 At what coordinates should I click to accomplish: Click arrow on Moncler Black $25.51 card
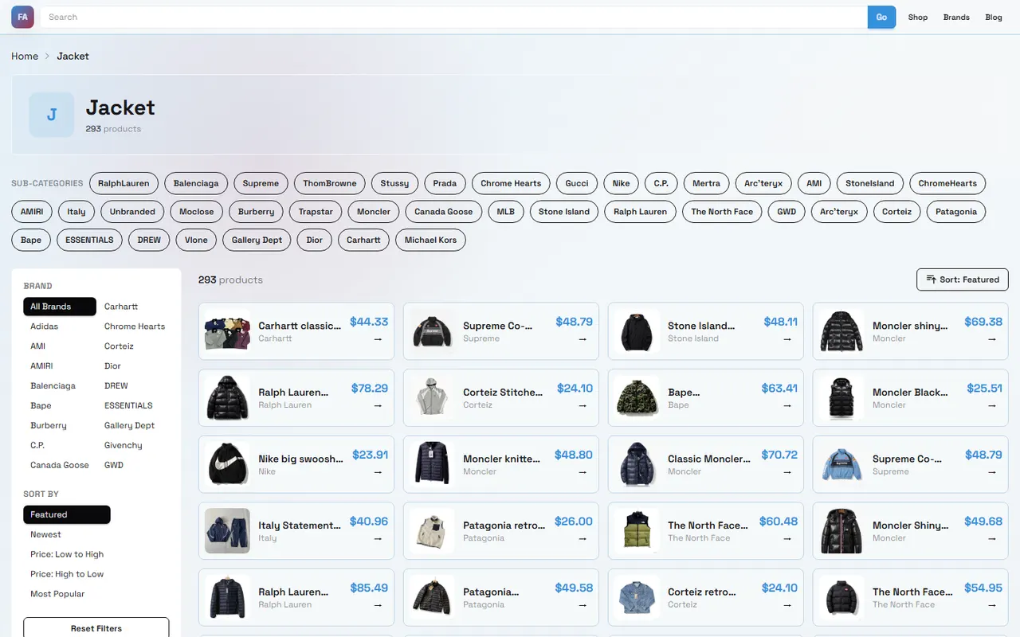click(x=992, y=405)
